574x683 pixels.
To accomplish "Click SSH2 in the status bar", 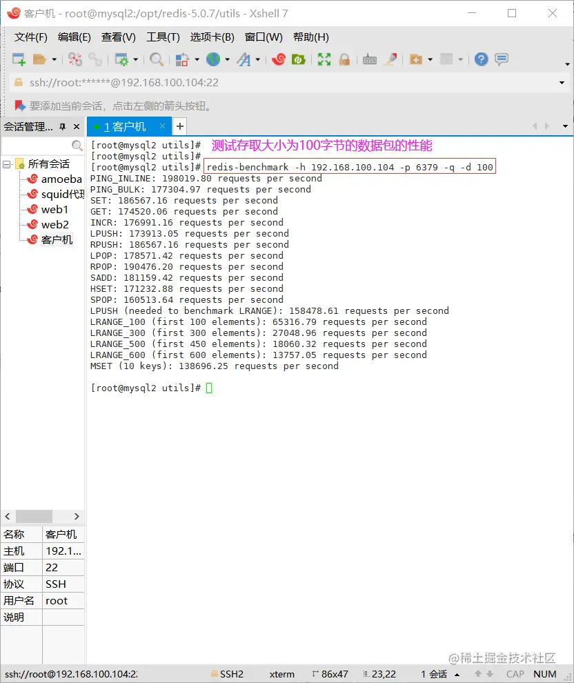I will coord(231,674).
